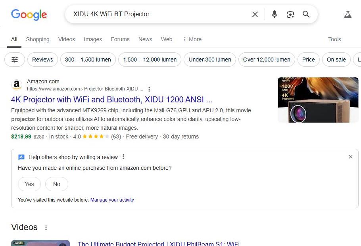Select the Price filter chip
361x246 pixels.
click(309, 60)
